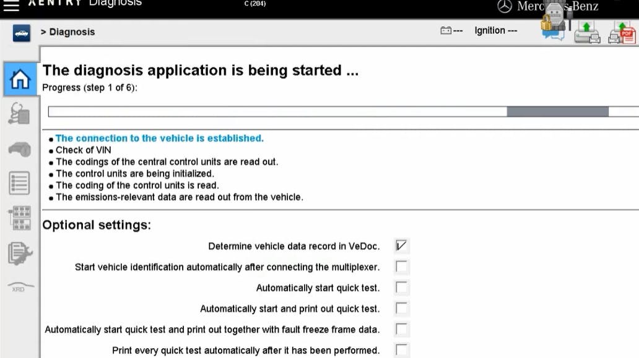Open the hamburger main menu
Image resolution: width=639 pixels, height=358 pixels.
pyautogui.click(x=11, y=6)
